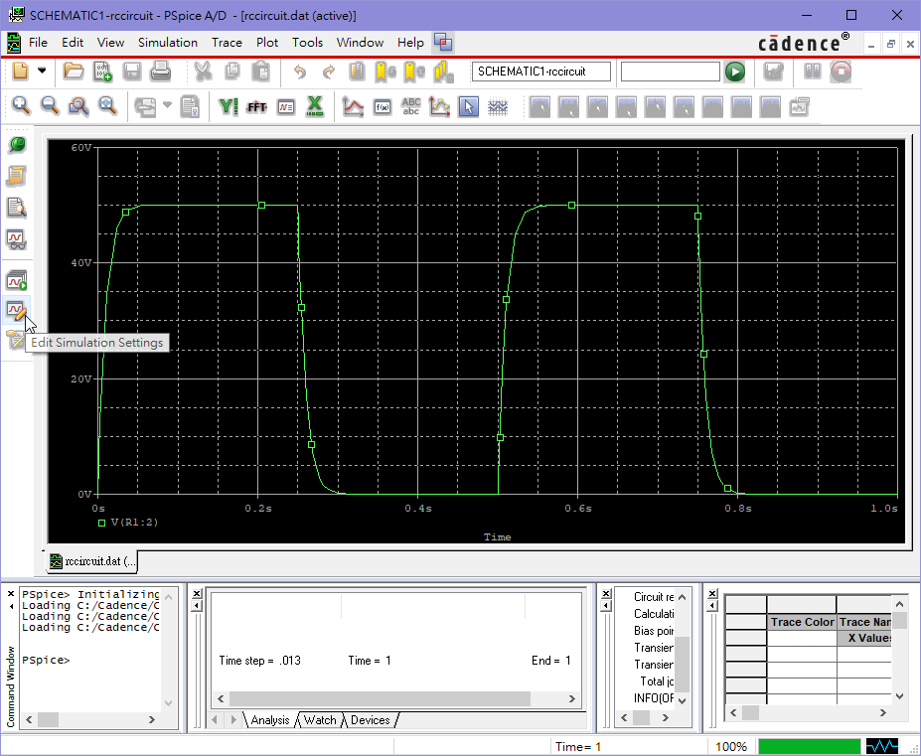
Task: Toggle Mark Data Points icon
Action: click(x=439, y=106)
